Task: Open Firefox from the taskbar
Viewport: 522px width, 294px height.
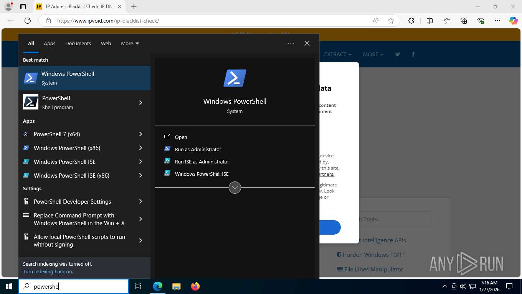Action: [x=195, y=286]
